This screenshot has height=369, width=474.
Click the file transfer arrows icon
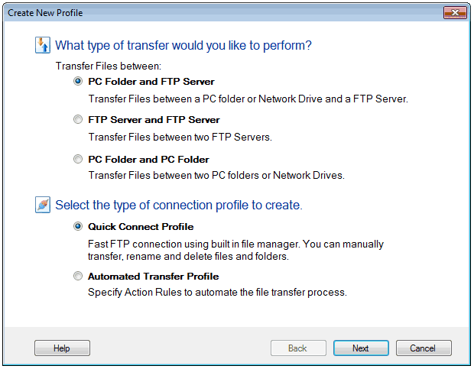[x=43, y=45]
